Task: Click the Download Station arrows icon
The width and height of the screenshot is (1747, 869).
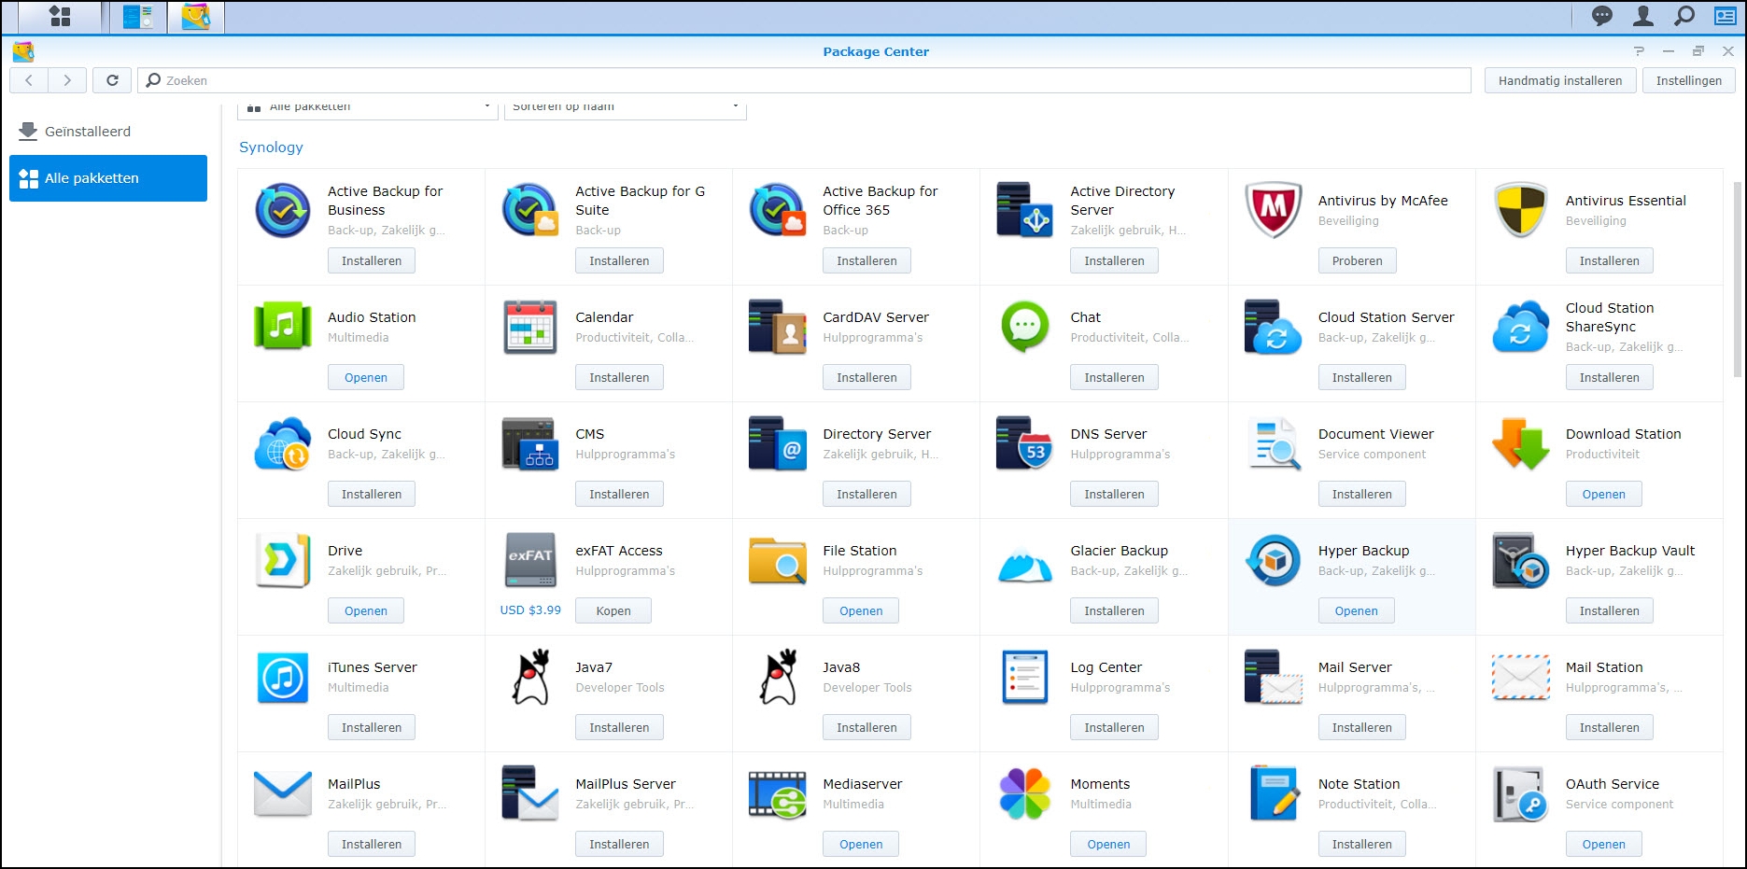Action: (1521, 443)
